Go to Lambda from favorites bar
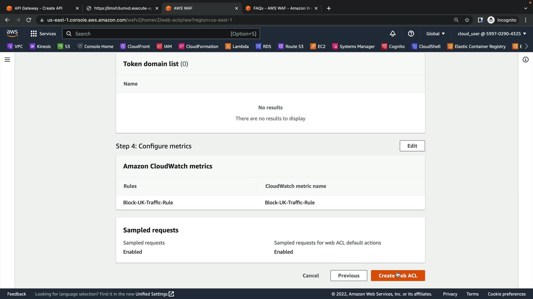 tap(237, 47)
